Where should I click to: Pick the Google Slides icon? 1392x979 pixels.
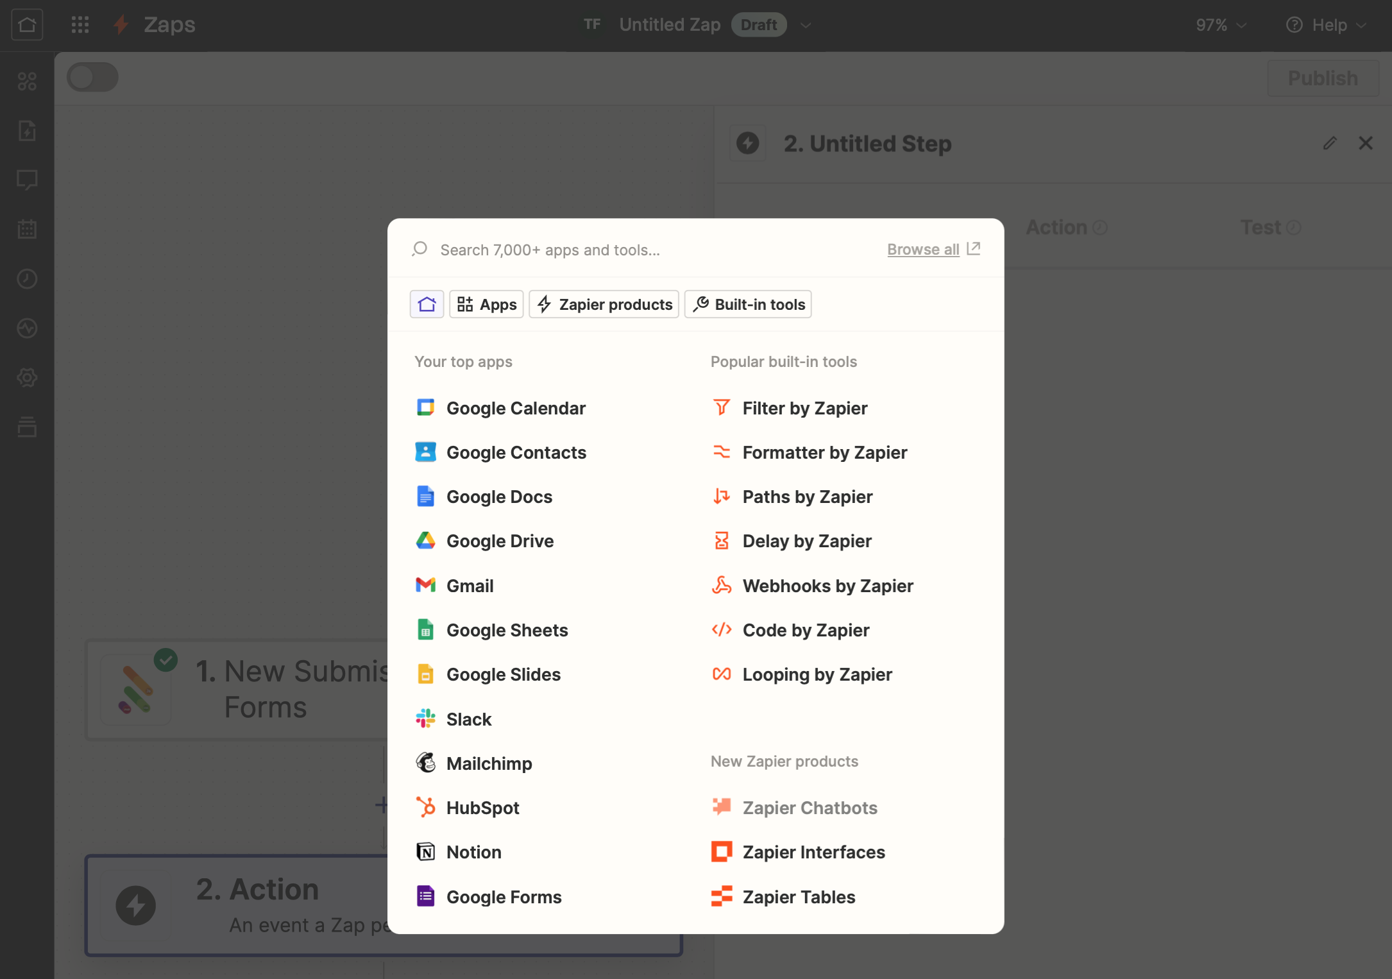point(425,674)
